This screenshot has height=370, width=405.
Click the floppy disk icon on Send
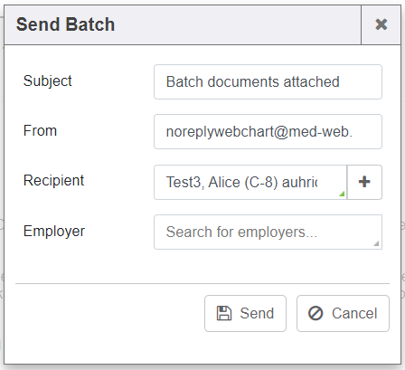pyautogui.click(x=224, y=313)
